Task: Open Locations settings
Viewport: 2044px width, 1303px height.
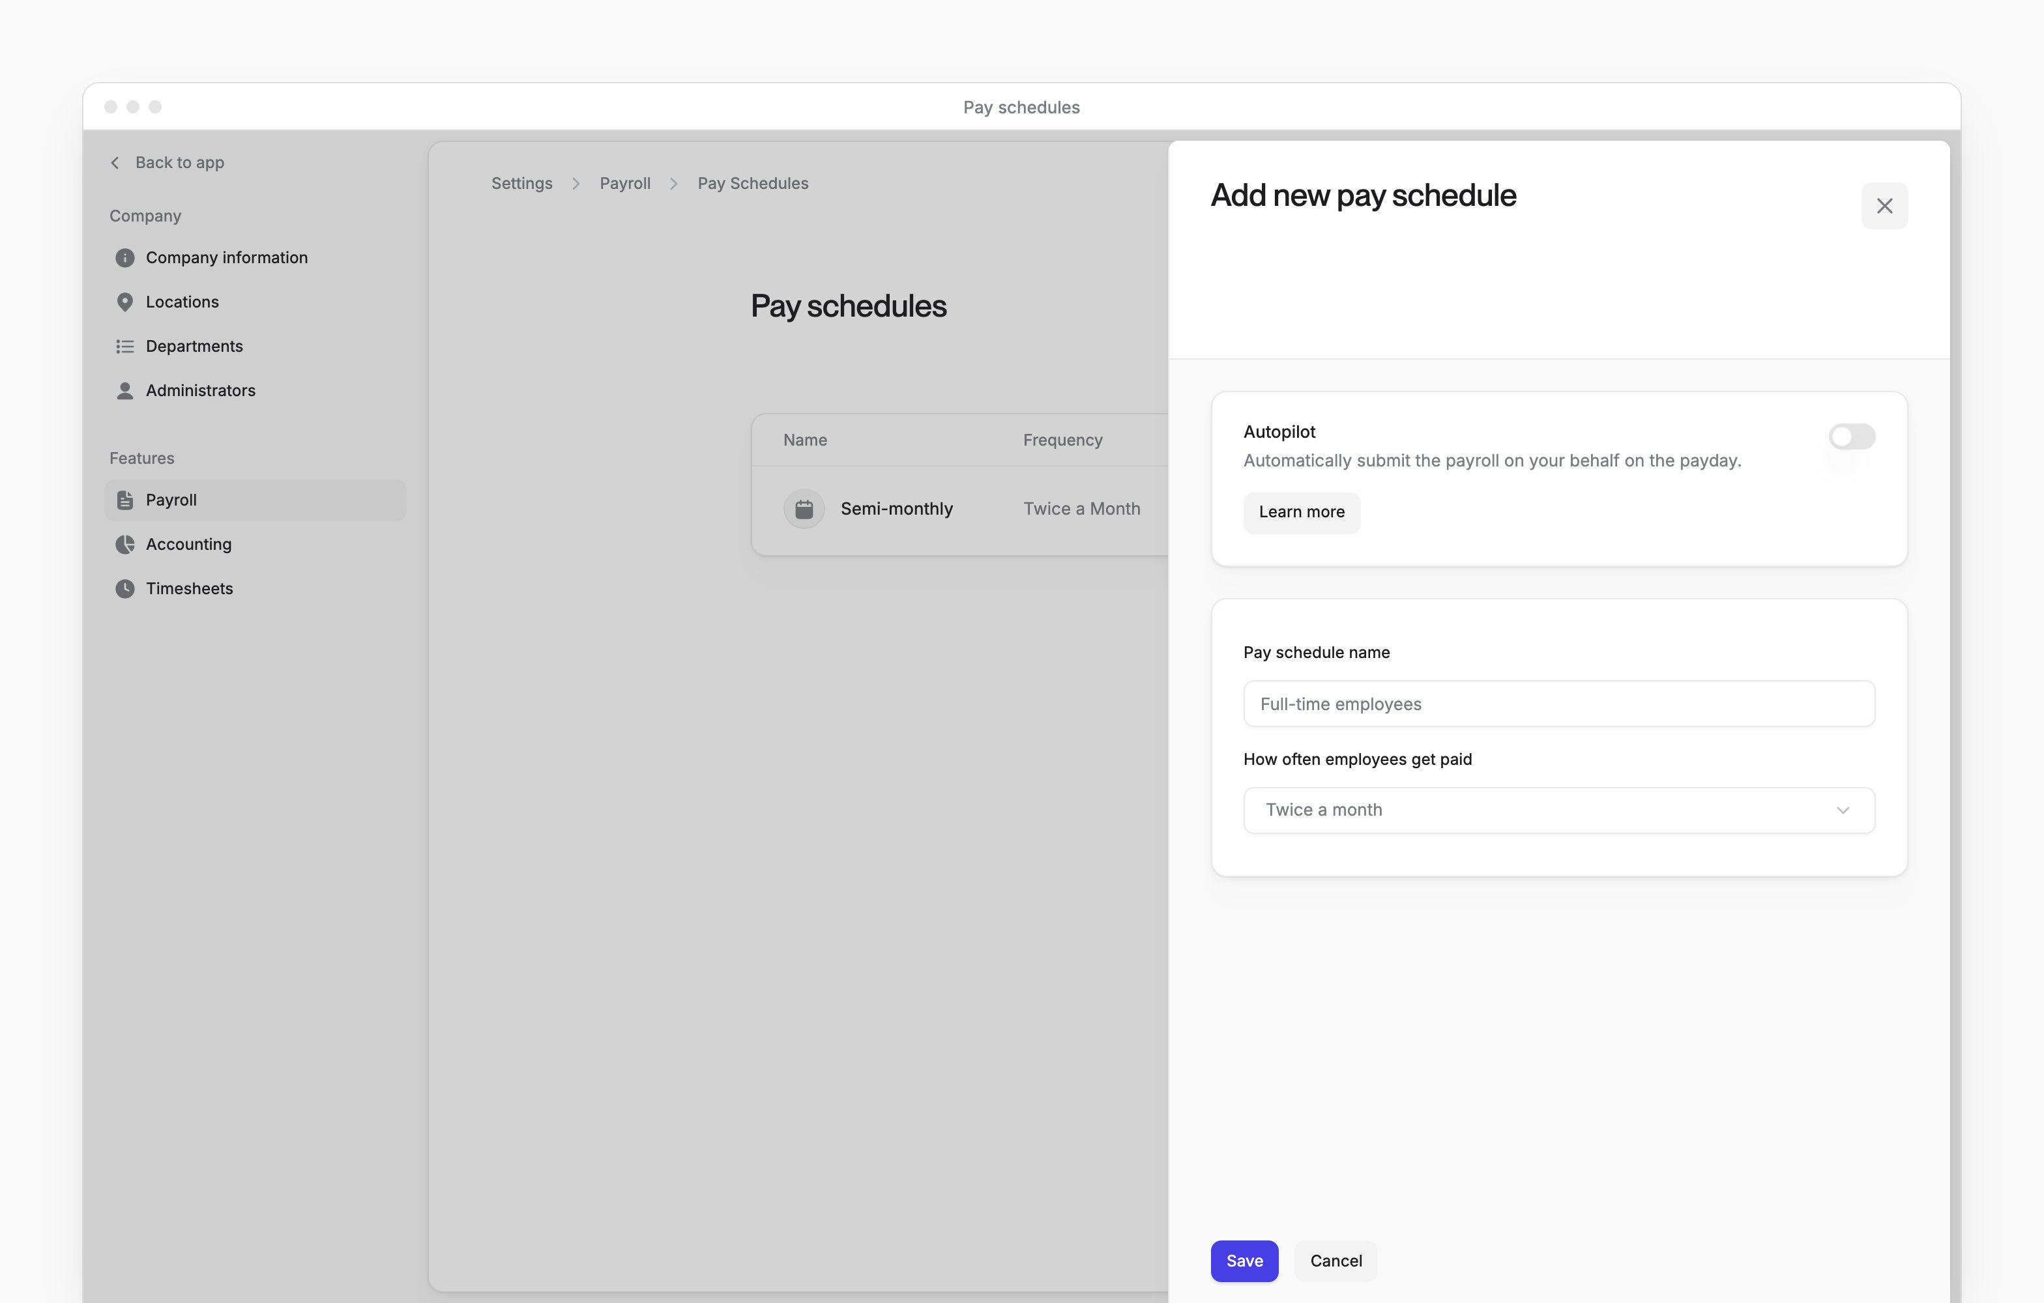Action: (x=255, y=302)
